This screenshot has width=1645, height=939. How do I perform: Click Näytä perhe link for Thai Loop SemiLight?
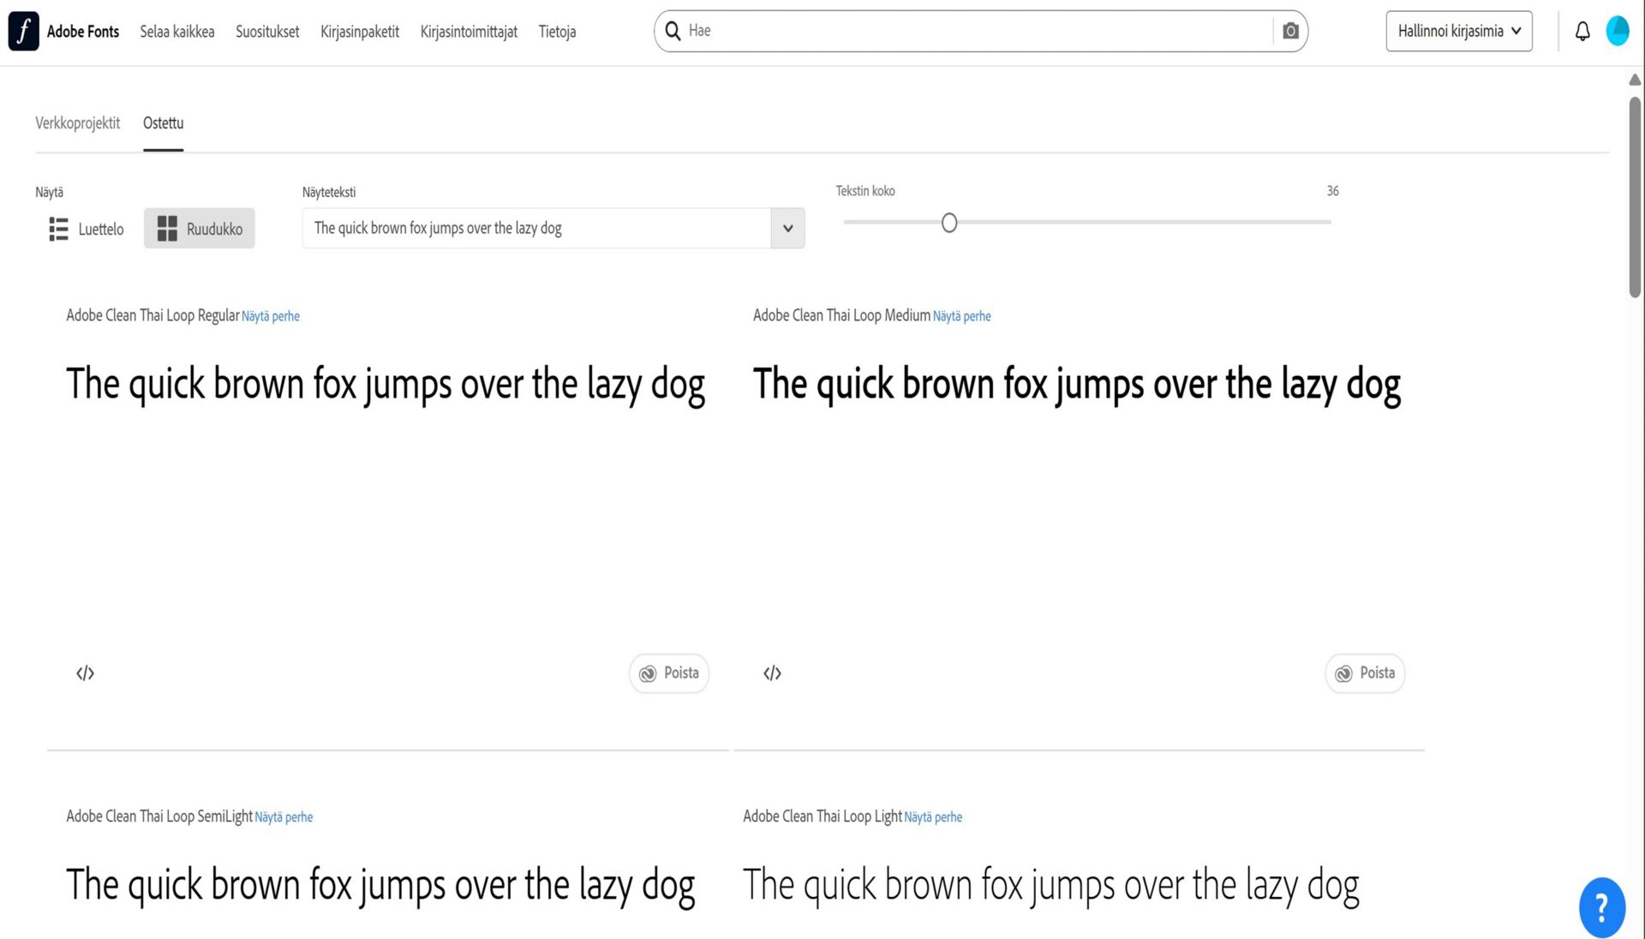tap(284, 817)
